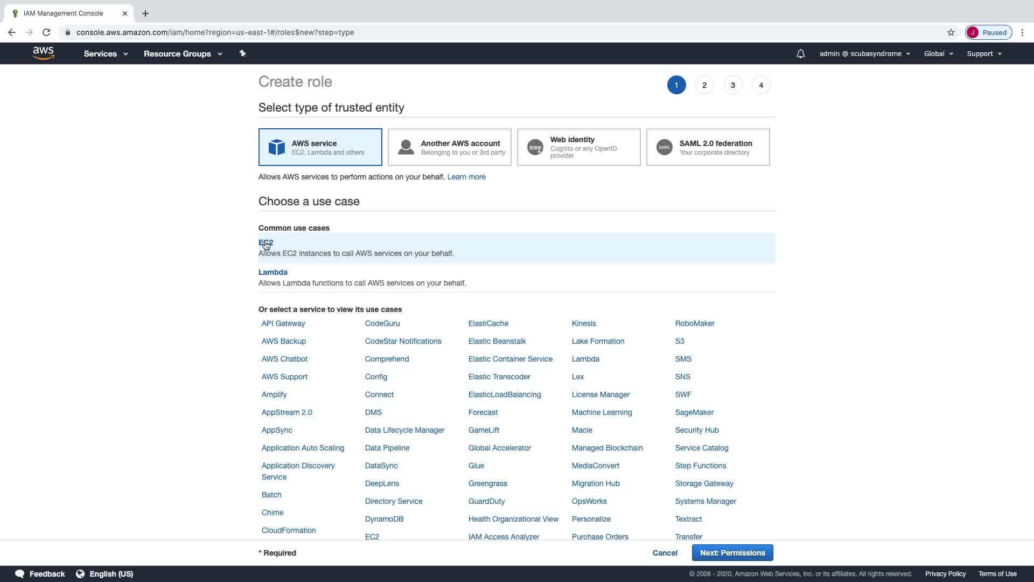Screen dimensions: 1034x582
Task: Click the Feedback speech bubble icon
Action: (20, 574)
